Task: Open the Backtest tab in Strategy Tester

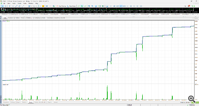Action: click(25, 102)
